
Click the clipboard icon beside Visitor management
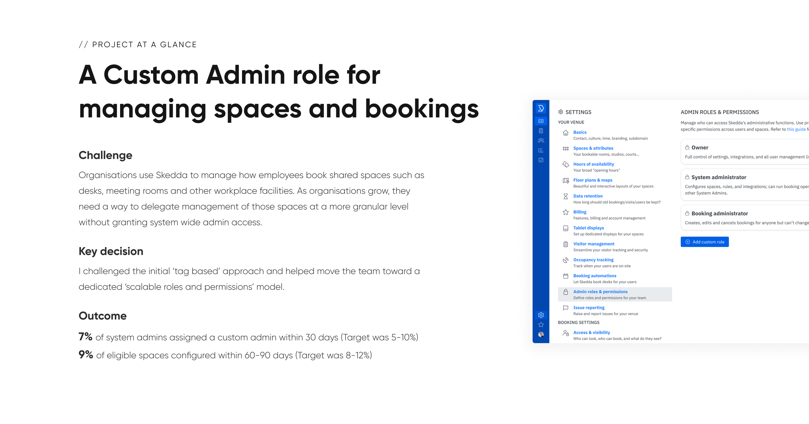565,244
